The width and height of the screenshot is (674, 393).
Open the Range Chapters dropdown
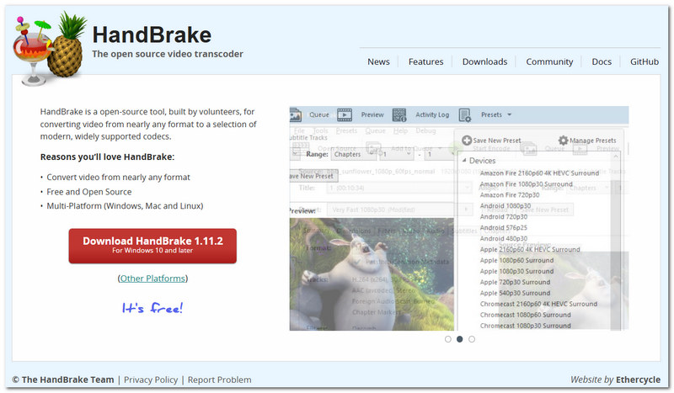click(353, 154)
